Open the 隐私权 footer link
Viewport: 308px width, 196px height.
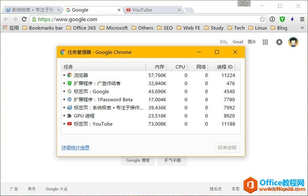click(216, 189)
